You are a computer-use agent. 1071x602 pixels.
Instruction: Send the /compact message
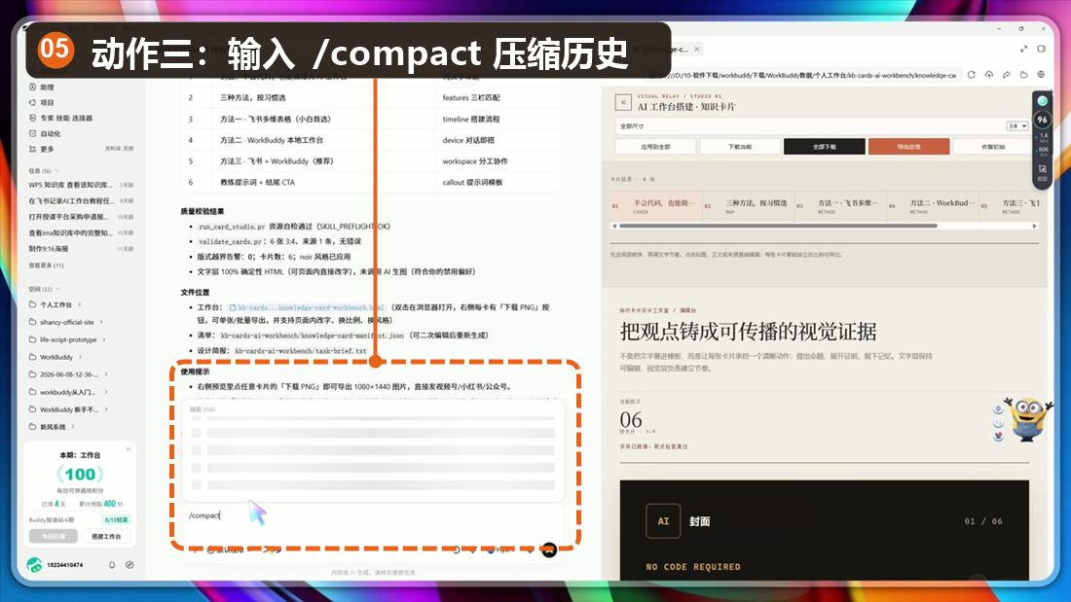(549, 549)
